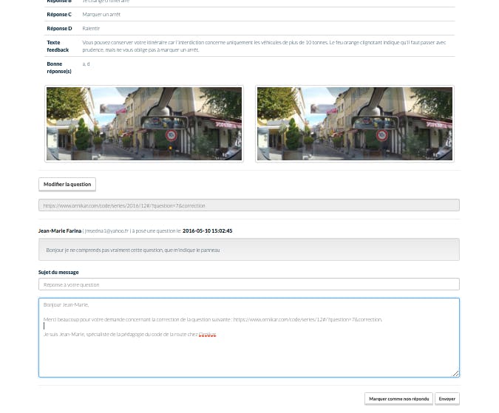The width and height of the screenshot is (499, 413).
Task: Click the misspelled word underlined in red
Action: point(207,335)
